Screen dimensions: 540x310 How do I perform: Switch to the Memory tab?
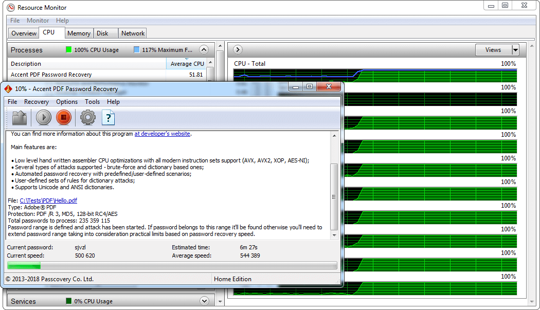[79, 33]
